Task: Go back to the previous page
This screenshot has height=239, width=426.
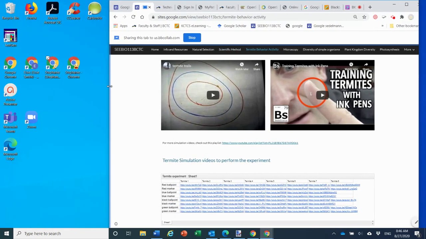Action: click(115, 17)
